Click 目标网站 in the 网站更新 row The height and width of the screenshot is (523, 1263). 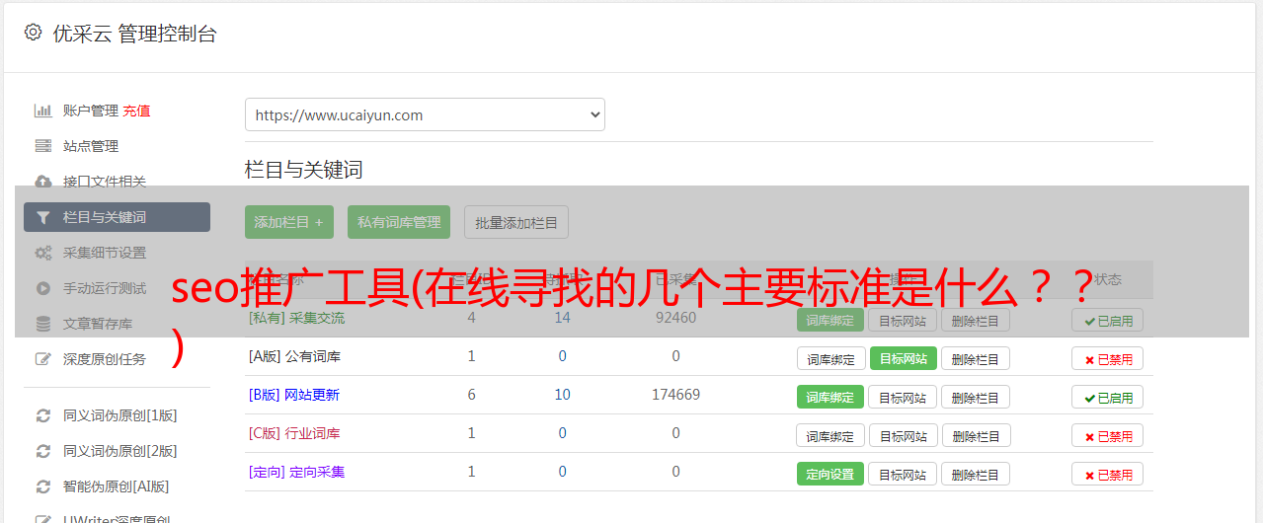[903, 398]
